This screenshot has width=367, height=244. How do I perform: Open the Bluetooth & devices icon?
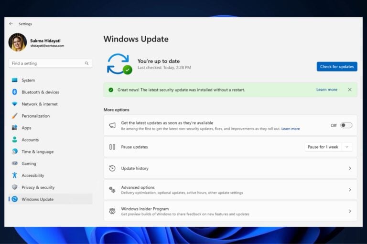(x=14, y=92)
